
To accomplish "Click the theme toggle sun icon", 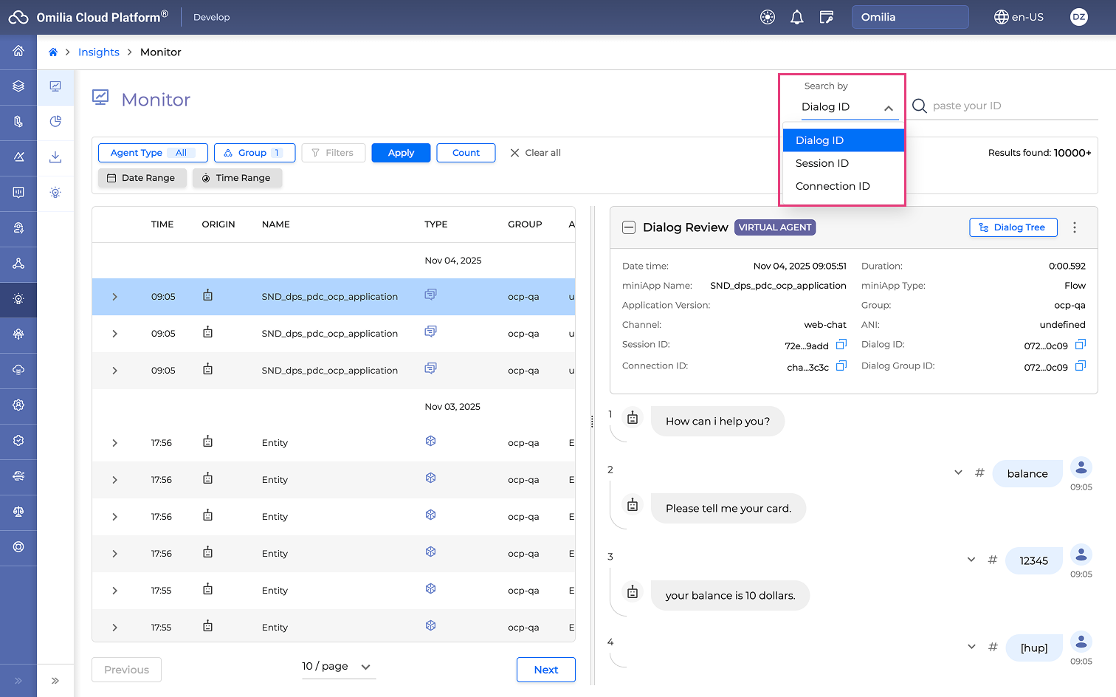I will coord(768,17).
